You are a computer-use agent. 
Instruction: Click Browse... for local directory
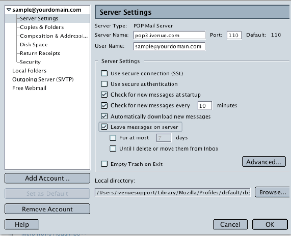(272, 192)
